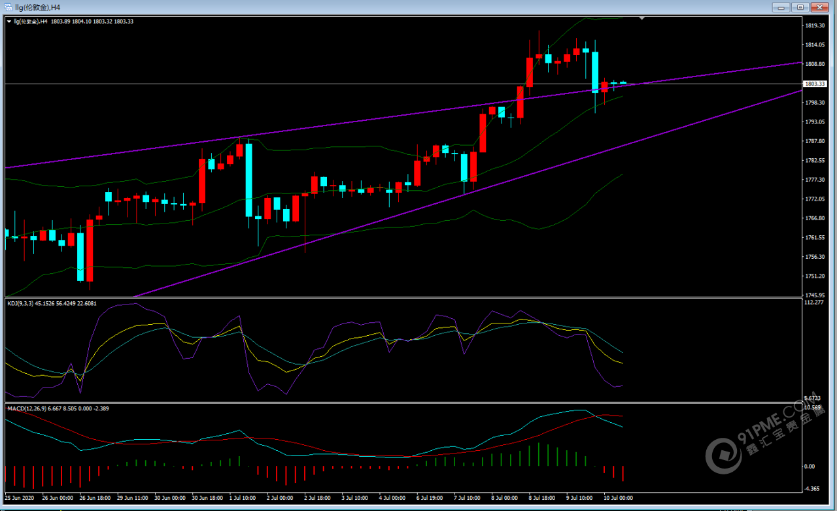Viewport: 837px width, 511px height.
Task: Click the 1793.05 price scale label
Action: [814, 122]
